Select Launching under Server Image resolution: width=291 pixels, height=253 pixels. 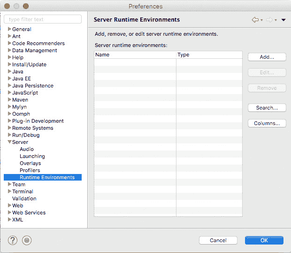click(x=32, y=156)
